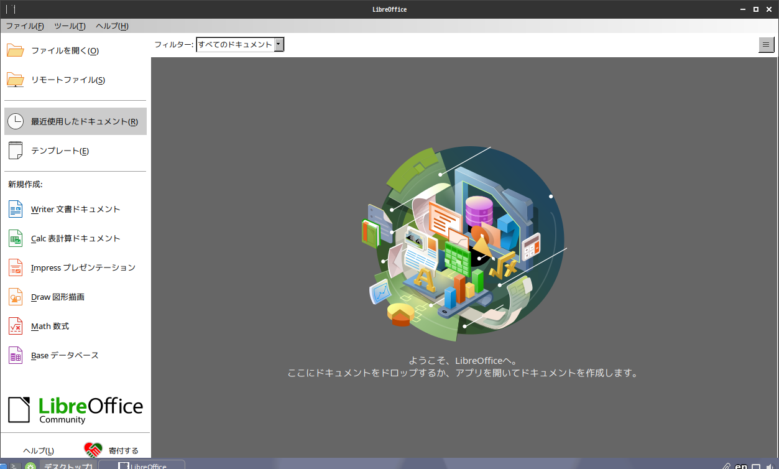Click the デスクトップ1 workspace in taskbar
The width and height of the screenshot is (779, 469).
pos(67,465)
